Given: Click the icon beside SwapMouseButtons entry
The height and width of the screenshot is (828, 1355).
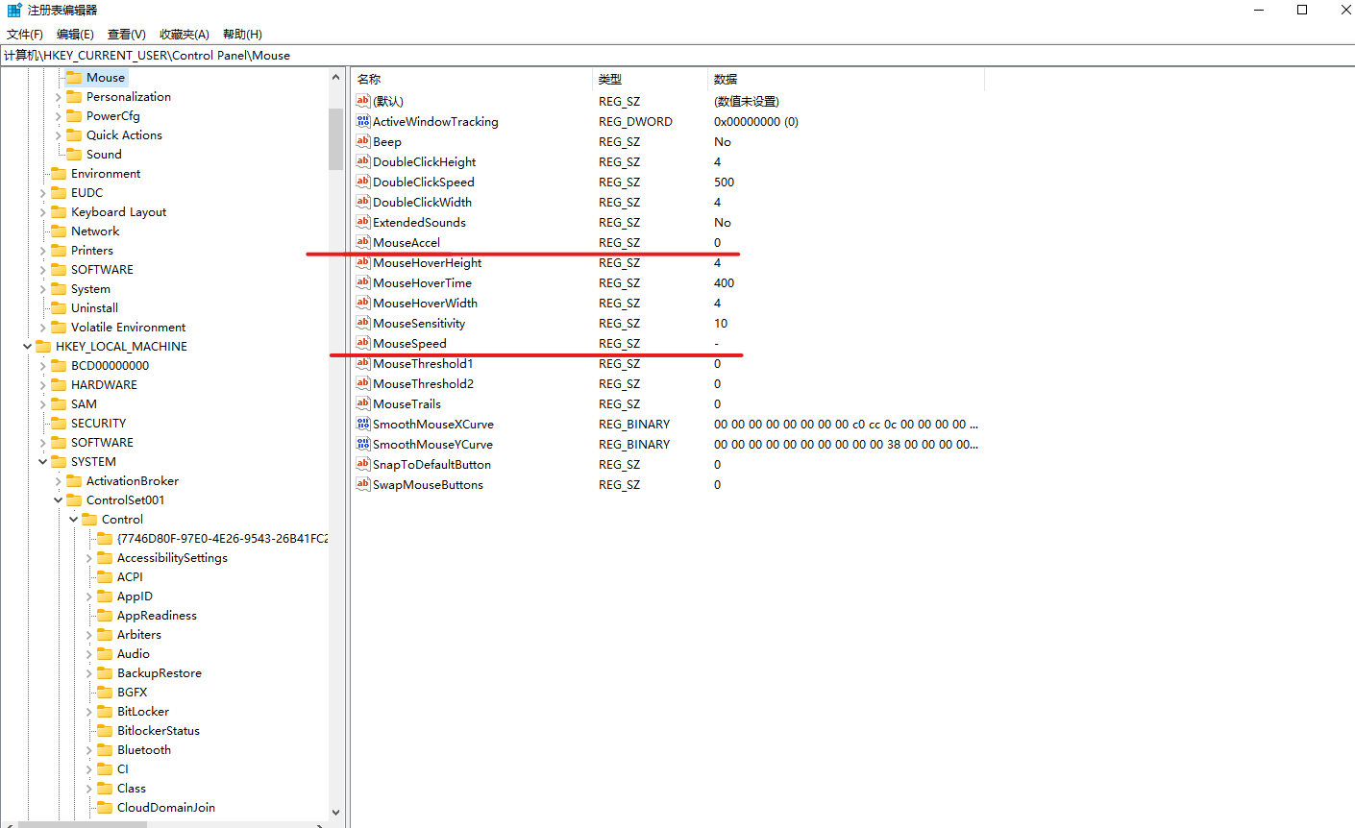Looking at the screenshot, I should (362, 484).
